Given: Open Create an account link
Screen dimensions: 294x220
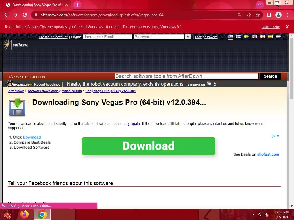Looking at the screenshot, I should point(53,37).
